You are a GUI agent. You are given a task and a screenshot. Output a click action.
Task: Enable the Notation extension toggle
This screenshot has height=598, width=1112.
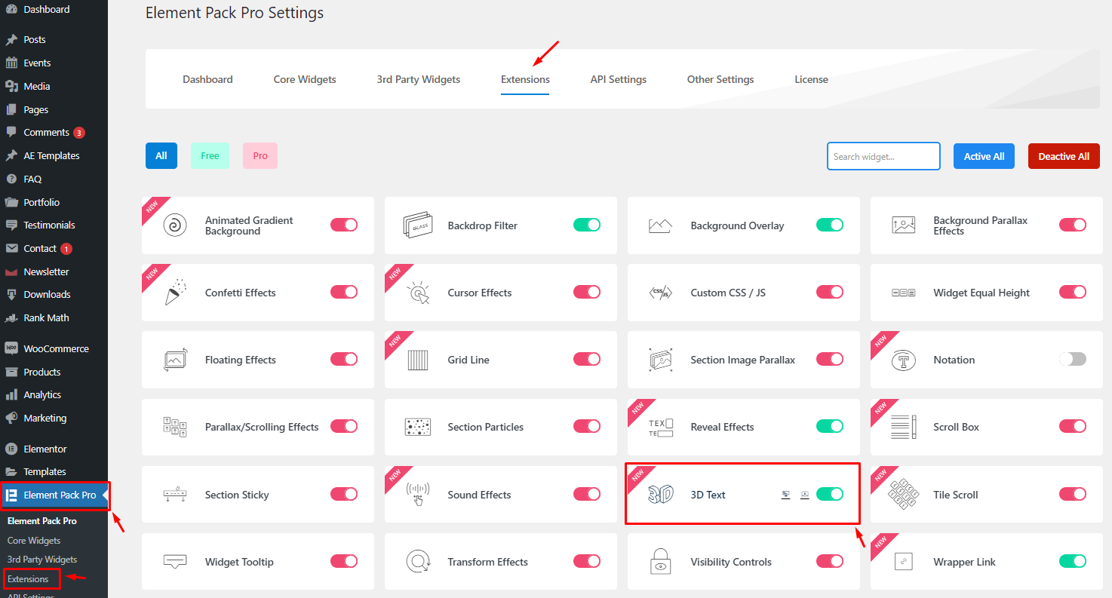click(x=1072, y=360)
